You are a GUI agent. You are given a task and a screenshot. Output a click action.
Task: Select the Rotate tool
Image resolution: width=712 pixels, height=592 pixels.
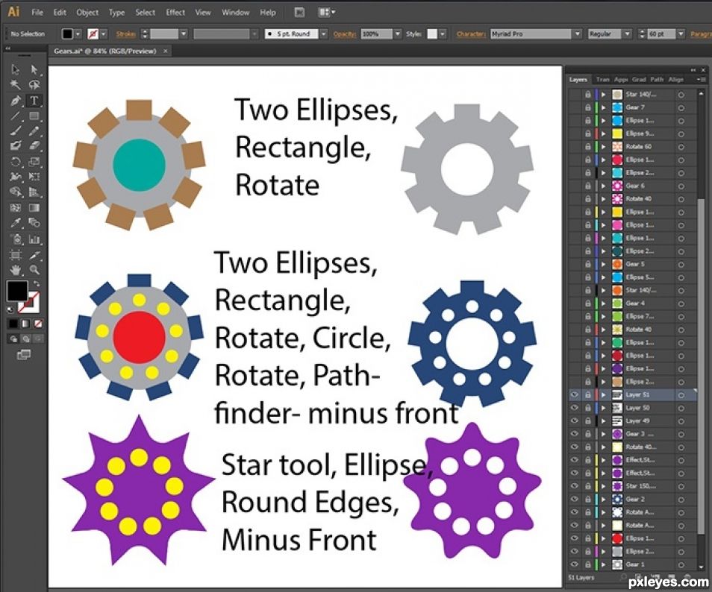(x=16, y=162)
